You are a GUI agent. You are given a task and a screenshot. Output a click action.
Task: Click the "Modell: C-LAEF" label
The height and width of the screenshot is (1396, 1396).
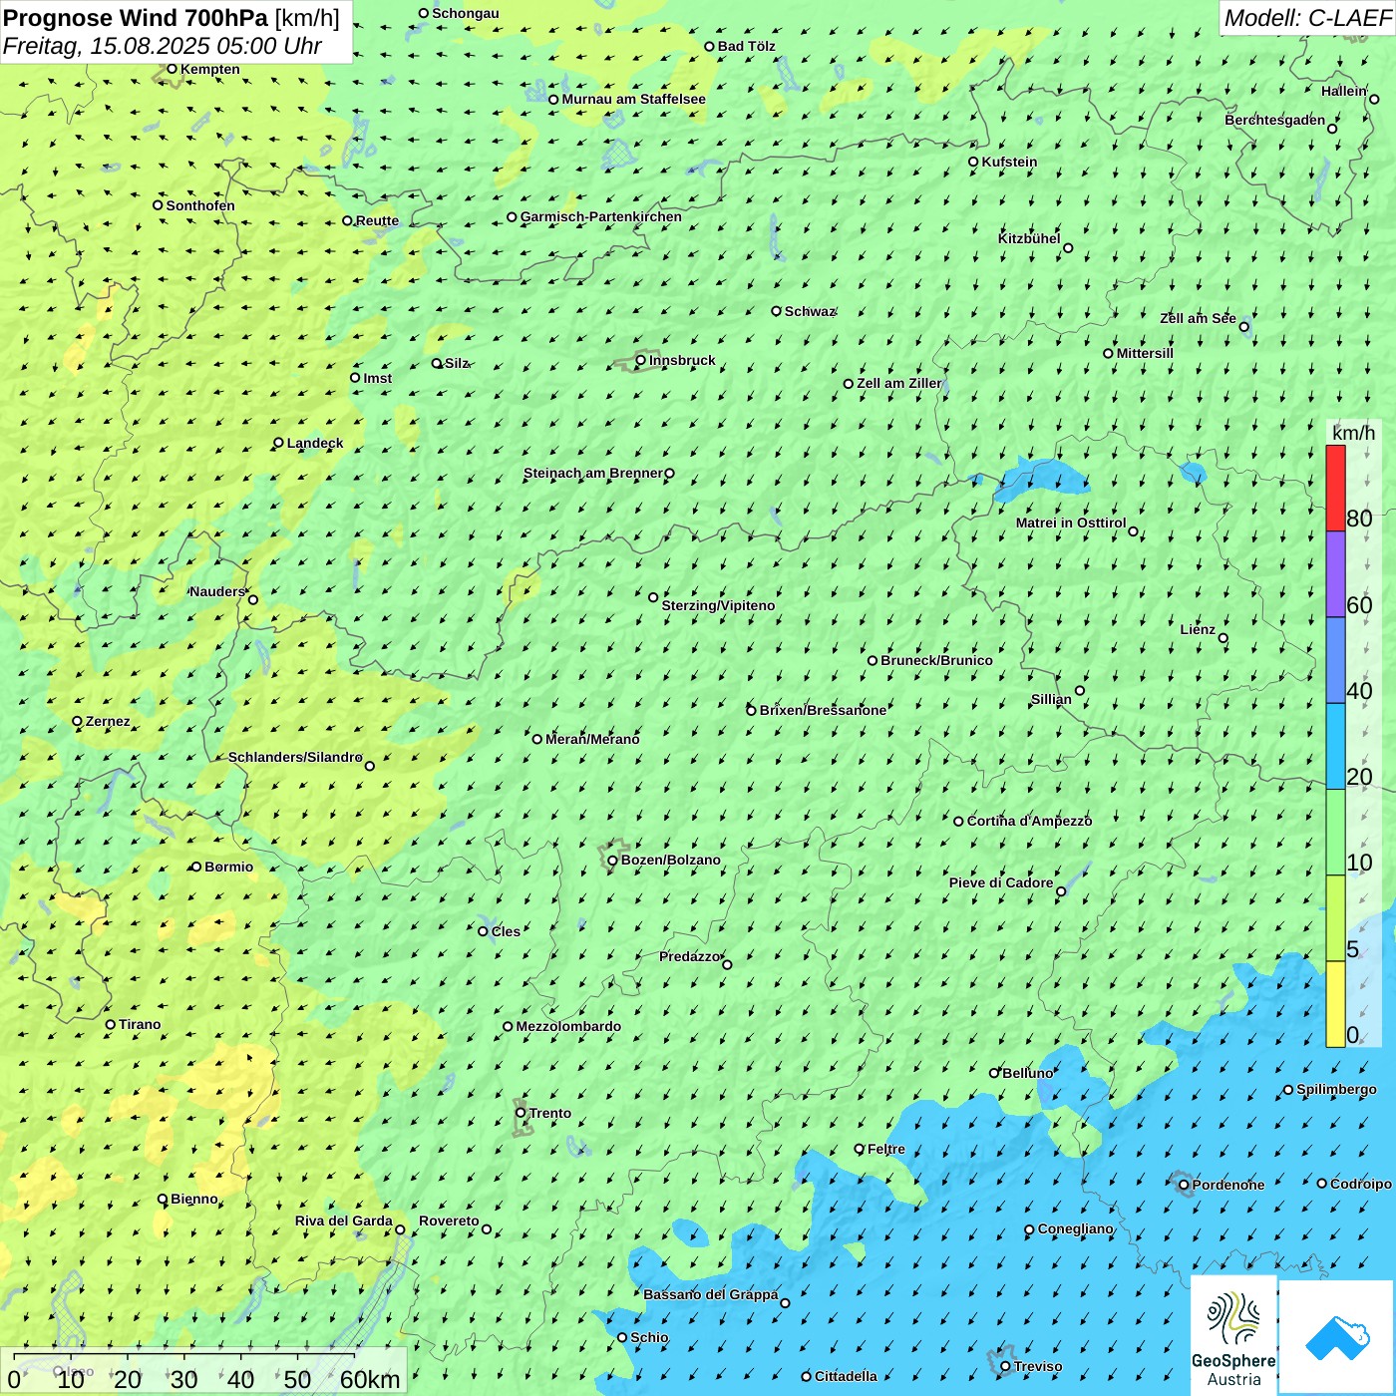point(1307,17)
